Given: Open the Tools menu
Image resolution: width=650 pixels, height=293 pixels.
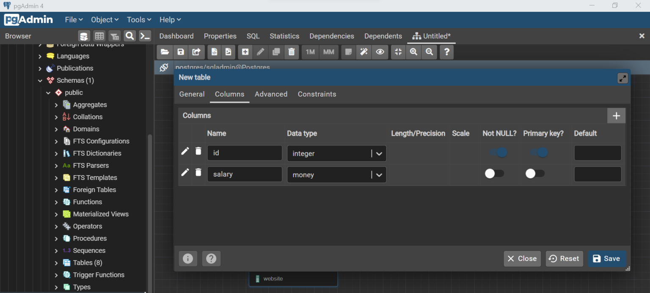Looking at the screenshot, I should 138,19.
